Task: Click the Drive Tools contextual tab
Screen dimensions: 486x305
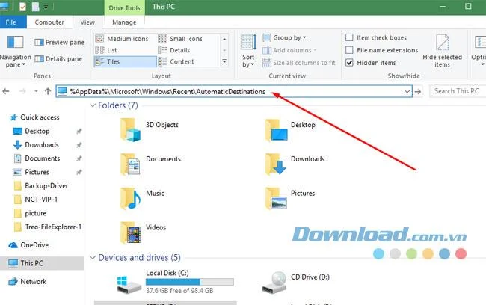Action: click(124, 7)
